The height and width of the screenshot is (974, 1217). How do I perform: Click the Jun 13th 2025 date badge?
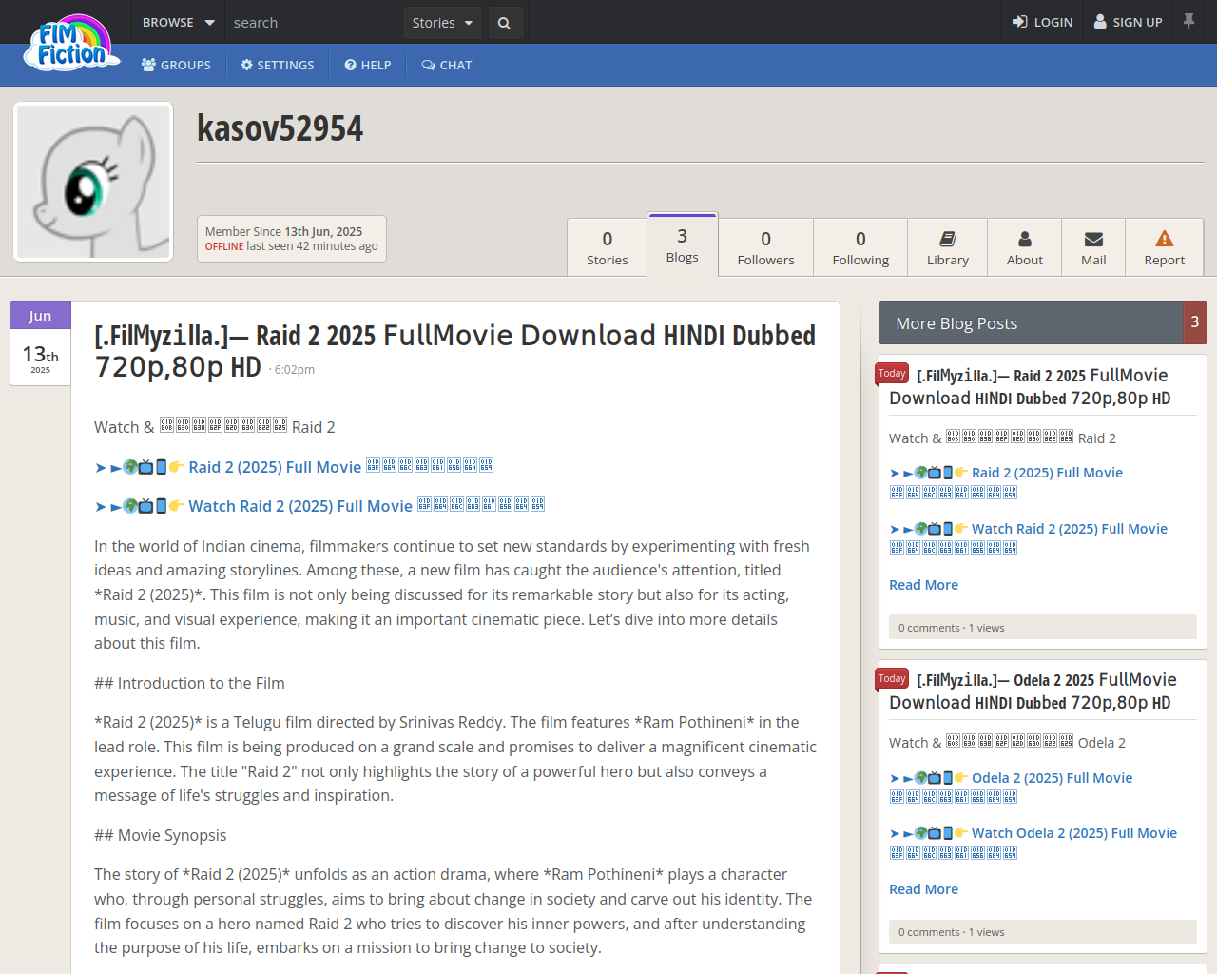40,343
